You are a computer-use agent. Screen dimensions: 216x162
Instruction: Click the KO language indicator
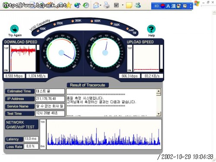157,6
